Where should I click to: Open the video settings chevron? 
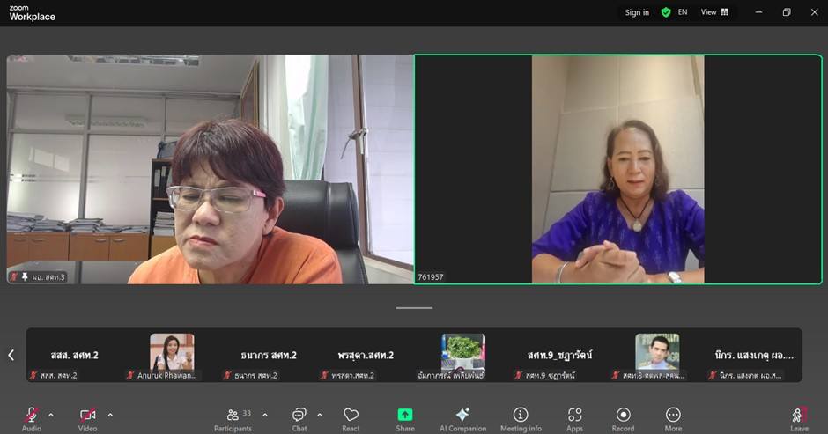[110, 414]
